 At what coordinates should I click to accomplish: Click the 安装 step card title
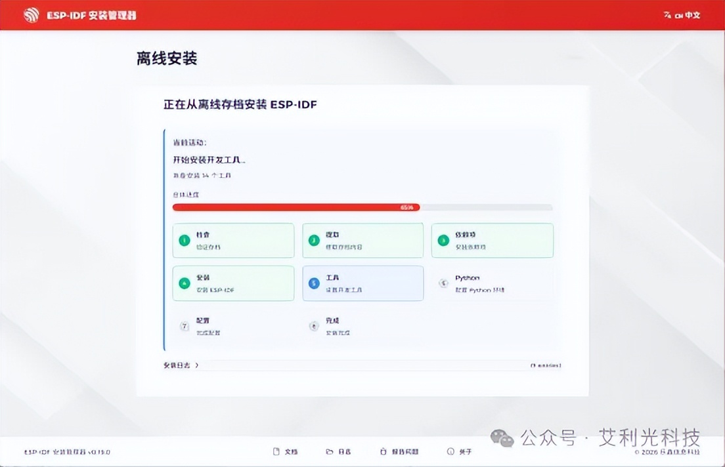coord(203,277)
